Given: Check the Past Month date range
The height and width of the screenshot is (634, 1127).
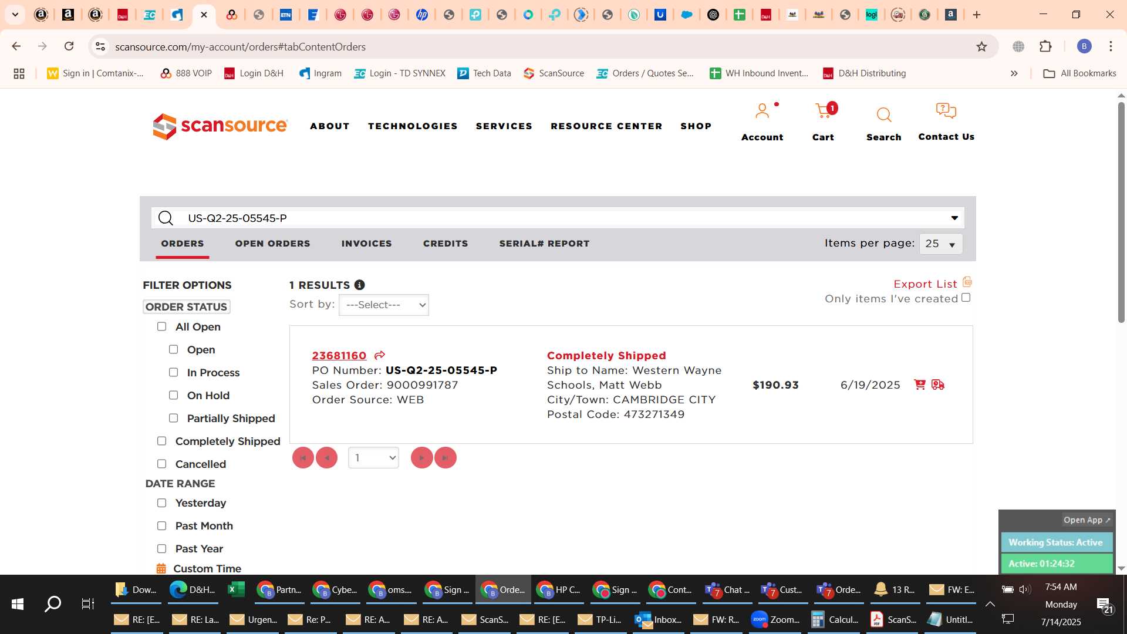Looking at the screenshot, I should [161, 525].
